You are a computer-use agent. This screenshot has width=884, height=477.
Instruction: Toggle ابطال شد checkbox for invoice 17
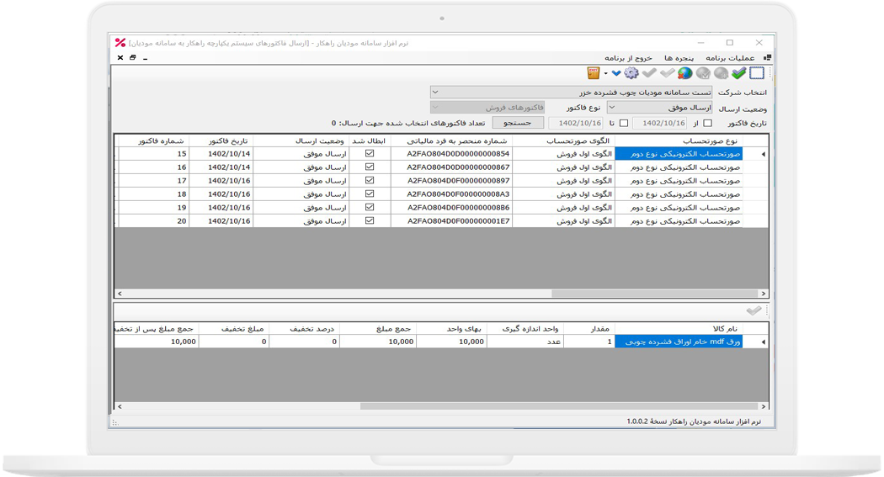pos(370,180)
